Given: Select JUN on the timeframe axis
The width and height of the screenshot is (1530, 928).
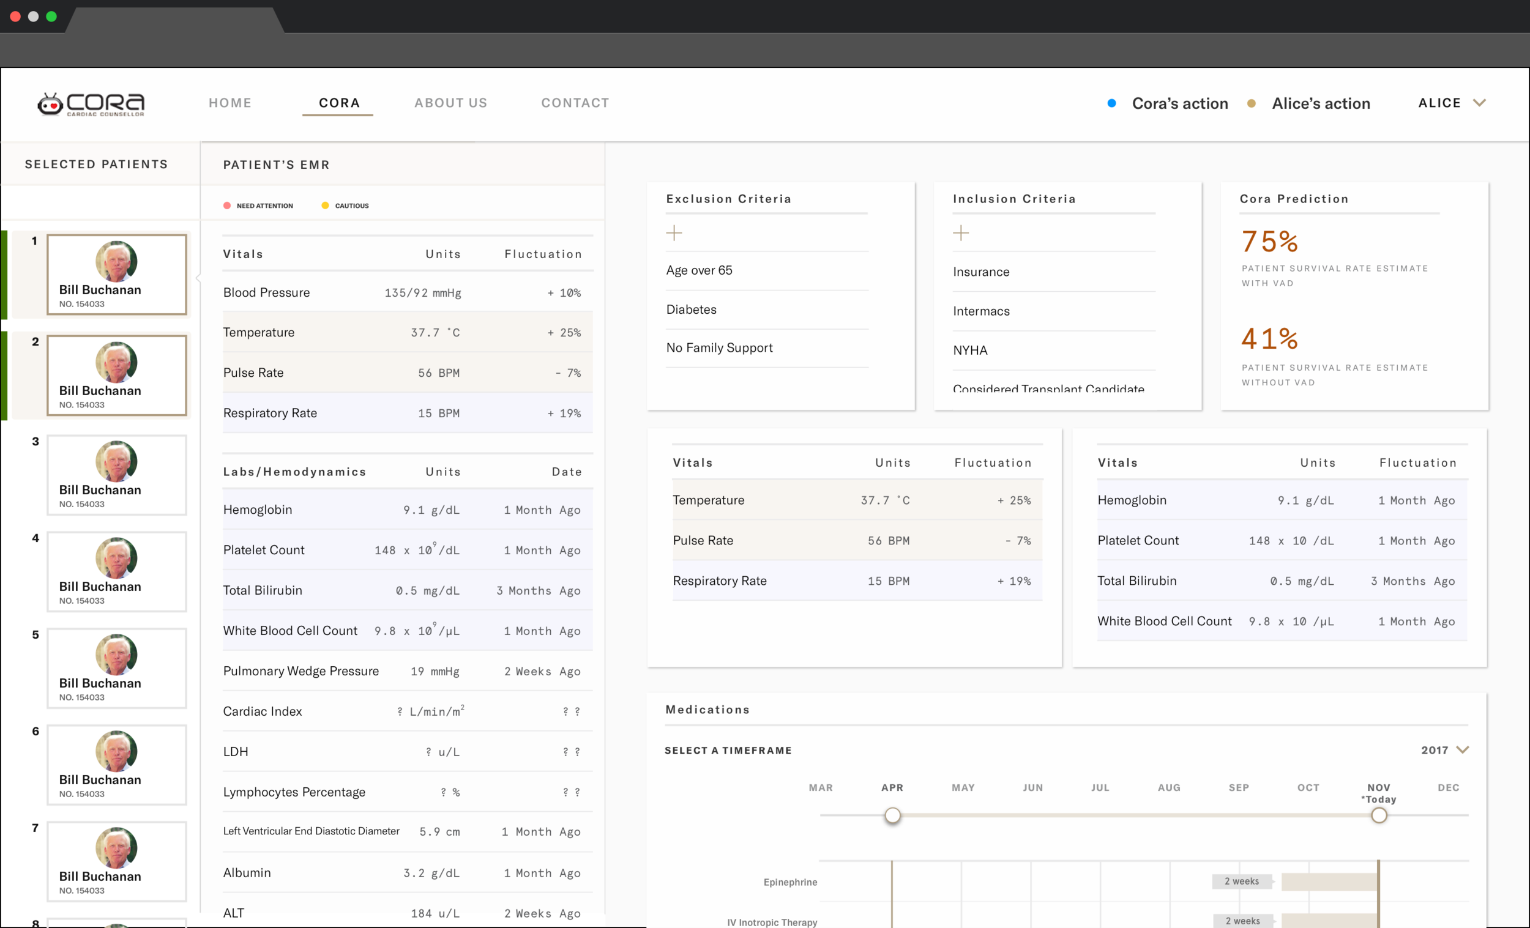Looking at the screenshot, I should [1032, 787].
